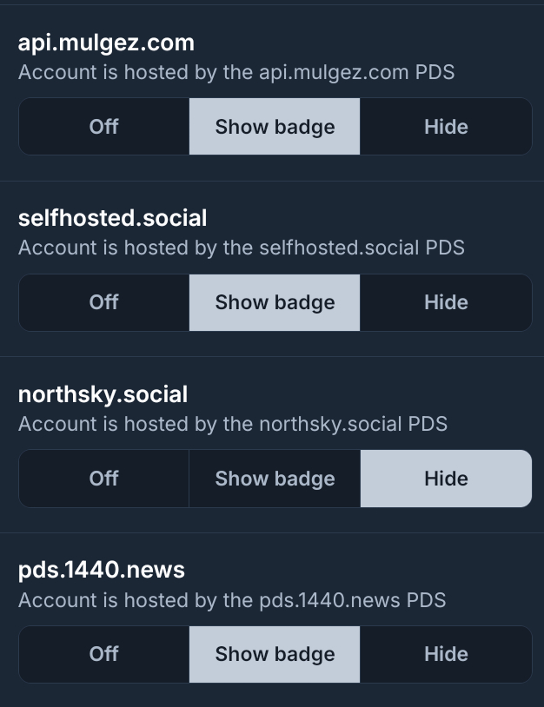Enable Show badge for northsky.social
This screenshot has height=707, width=544.
(x=275, y=479)
